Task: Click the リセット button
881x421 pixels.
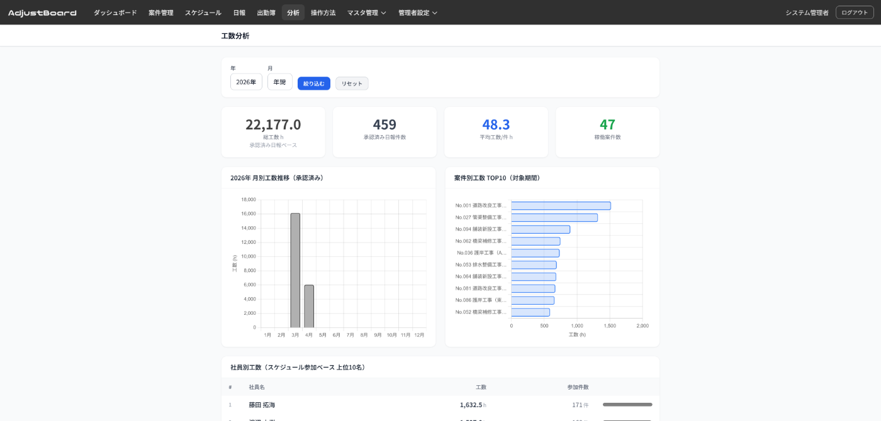Action: 352,84
